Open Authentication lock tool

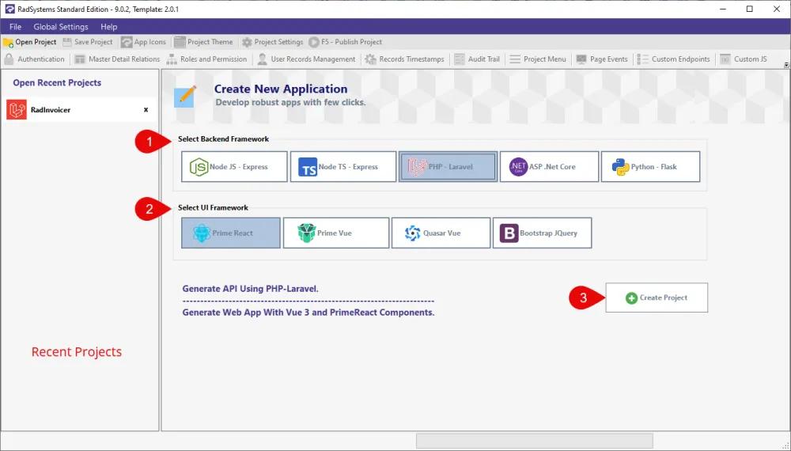click(x=34, y=59)
